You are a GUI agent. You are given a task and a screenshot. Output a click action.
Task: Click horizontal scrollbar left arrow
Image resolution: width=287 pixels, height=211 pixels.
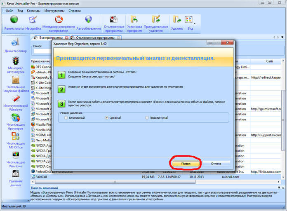tap(33, 182)
